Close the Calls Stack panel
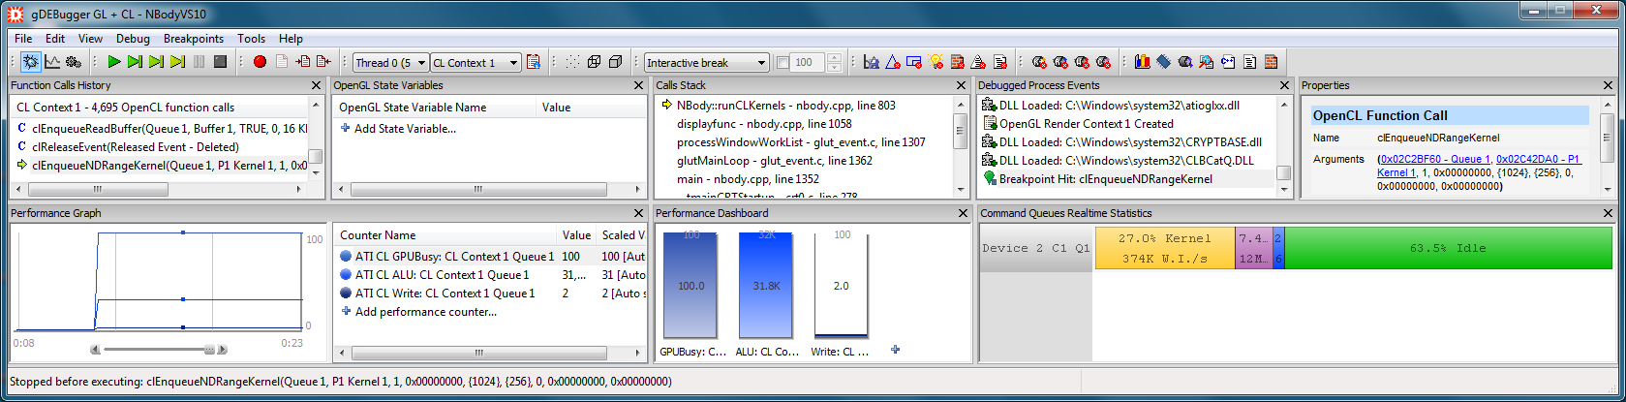Screen dimensions: 1626x402 coord(962,85)
